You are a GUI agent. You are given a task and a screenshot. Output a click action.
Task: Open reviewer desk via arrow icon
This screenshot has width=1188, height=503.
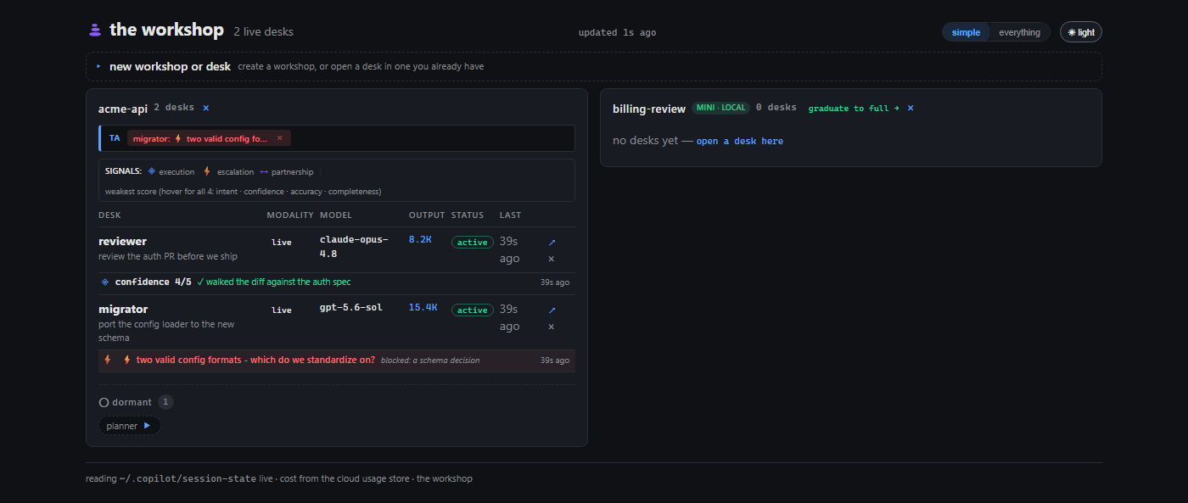point(552,242)
